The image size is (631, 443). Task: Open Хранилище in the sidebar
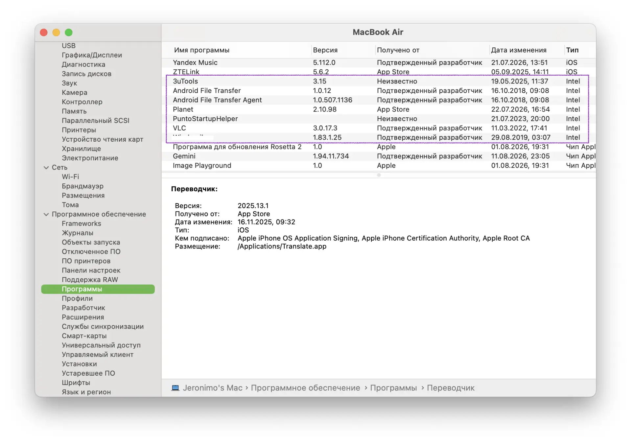(x=81, y=149)
